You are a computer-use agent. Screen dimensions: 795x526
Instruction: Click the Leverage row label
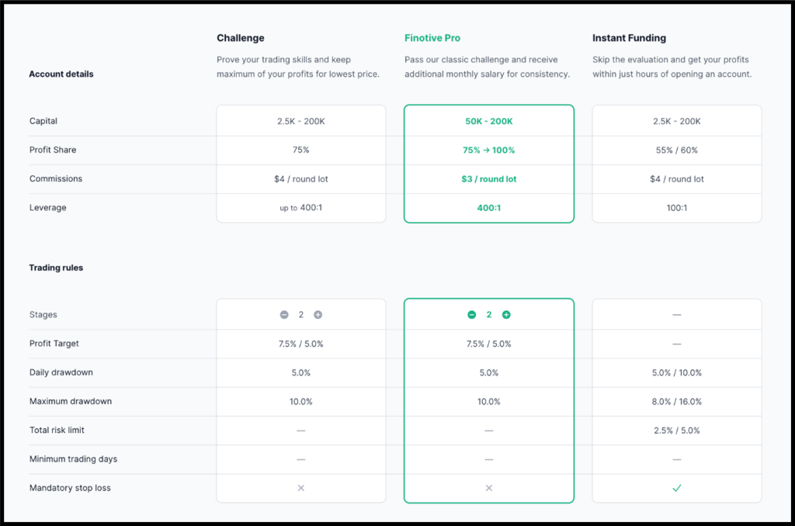coord(47,208)
